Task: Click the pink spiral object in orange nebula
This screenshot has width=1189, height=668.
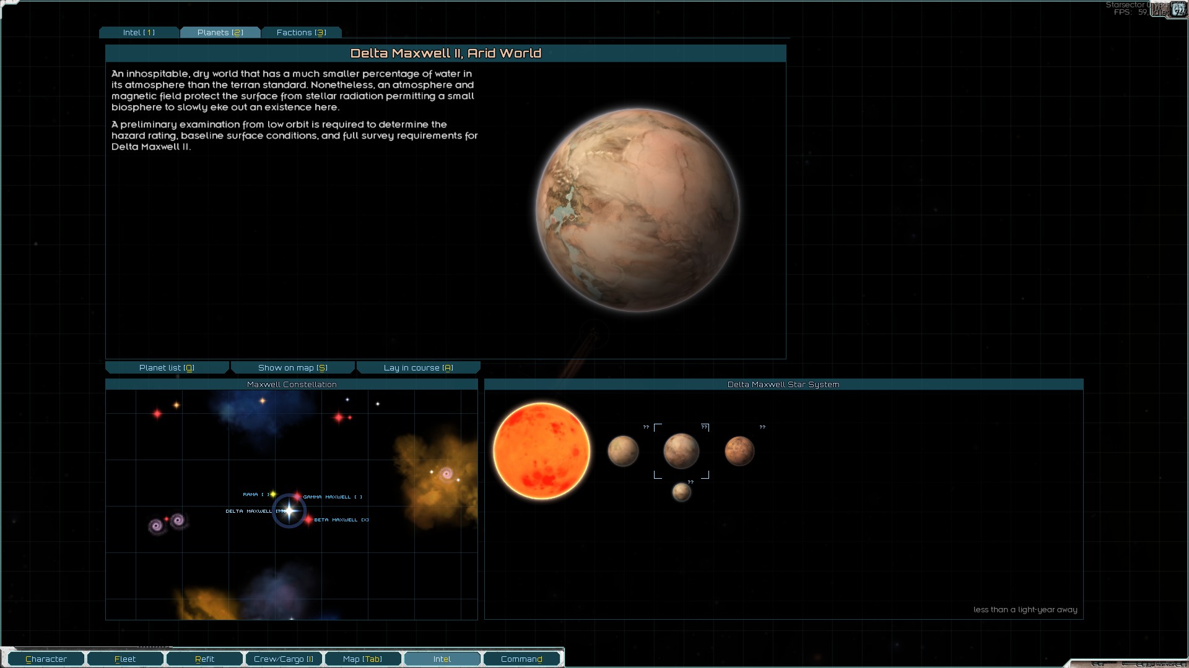Action: click(446, 474)
